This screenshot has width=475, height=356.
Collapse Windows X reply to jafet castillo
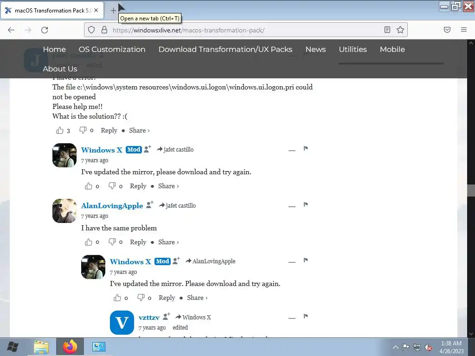point(292,150)
